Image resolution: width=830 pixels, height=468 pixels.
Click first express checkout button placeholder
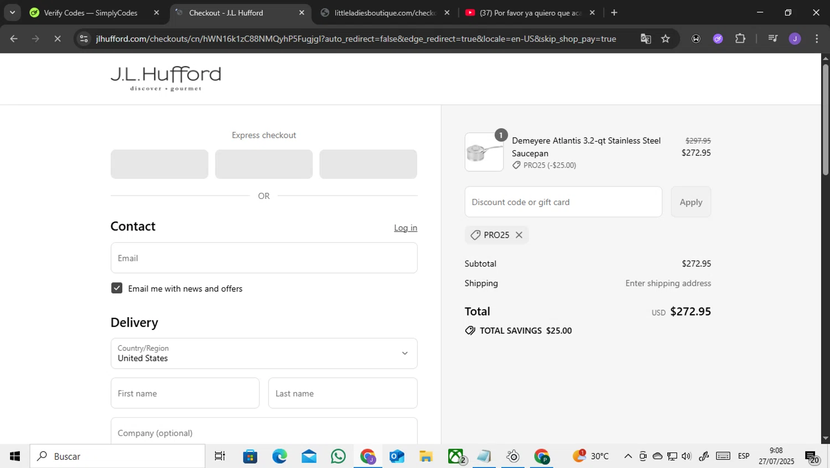[x=159, y=164]
